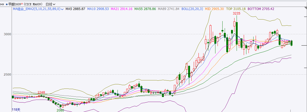Select the TOP 3105.18 band value
The height and width of the screenshot is (112, 307).
[x=236, y=9]
